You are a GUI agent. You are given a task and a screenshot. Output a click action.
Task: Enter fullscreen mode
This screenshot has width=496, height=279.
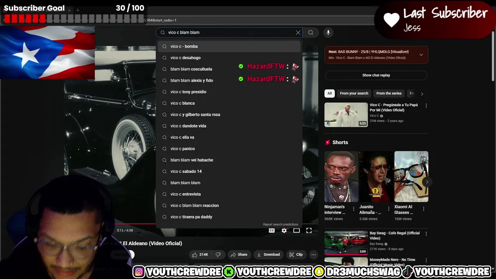point(309,231)
